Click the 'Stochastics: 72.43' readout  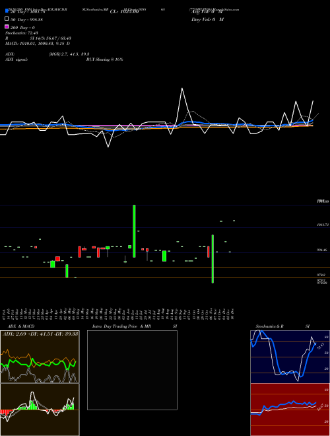tap(22, 33)
